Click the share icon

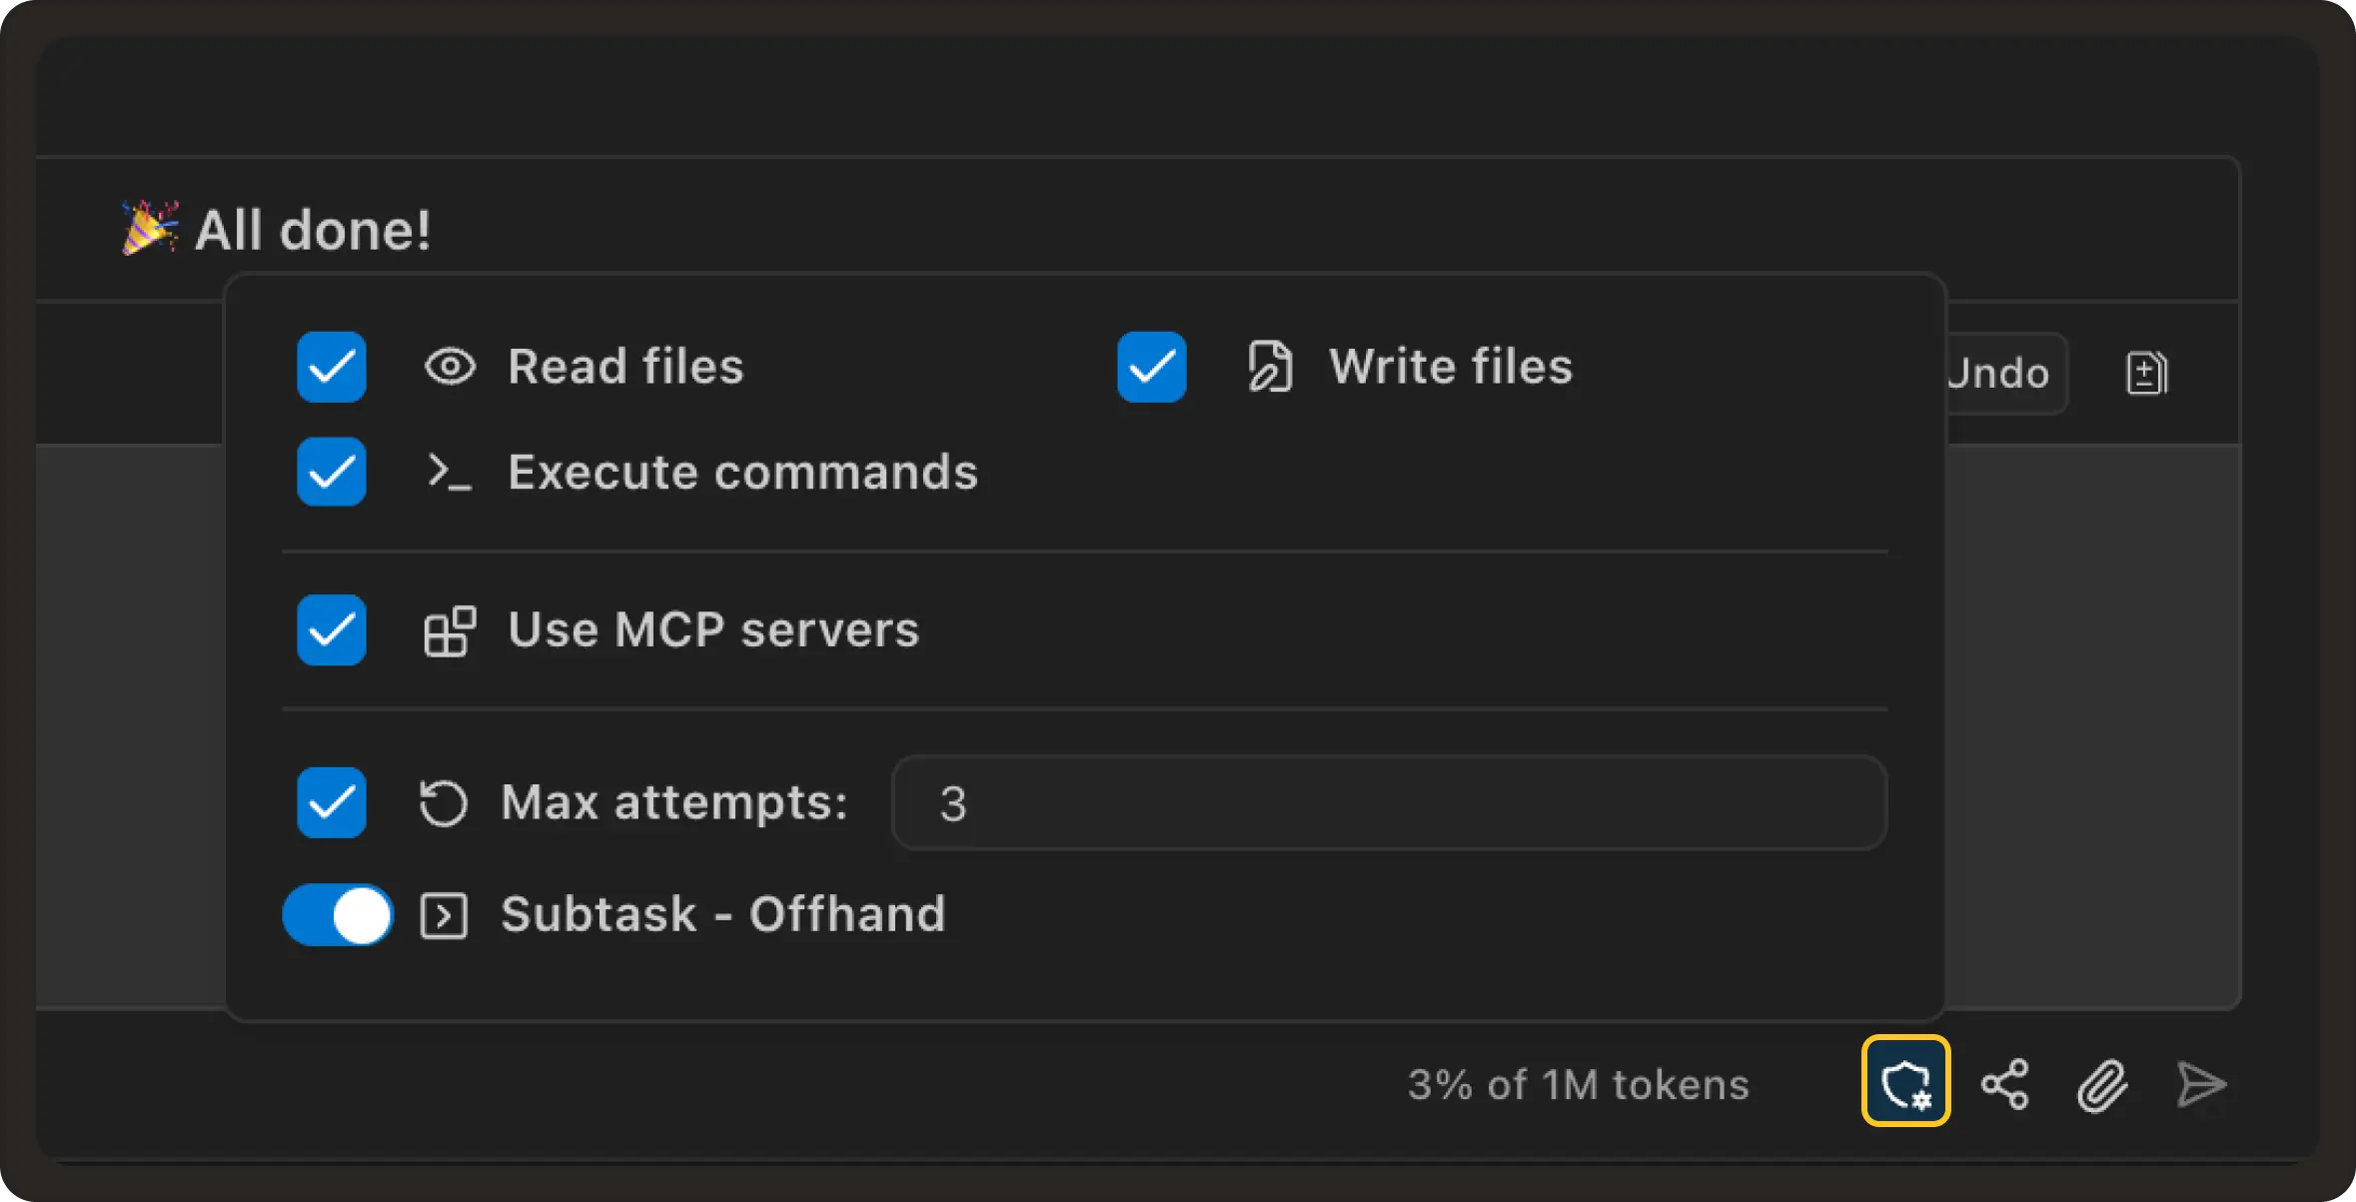tap(2004, 1082)
